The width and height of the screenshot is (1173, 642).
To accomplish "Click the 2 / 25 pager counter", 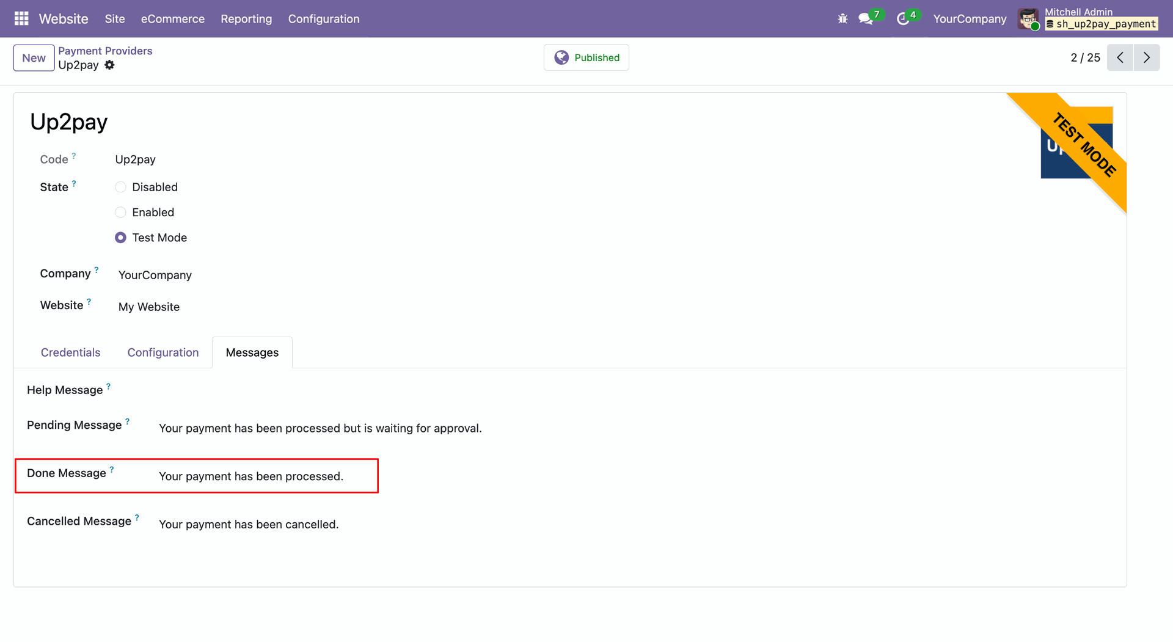I will 1085,57.
